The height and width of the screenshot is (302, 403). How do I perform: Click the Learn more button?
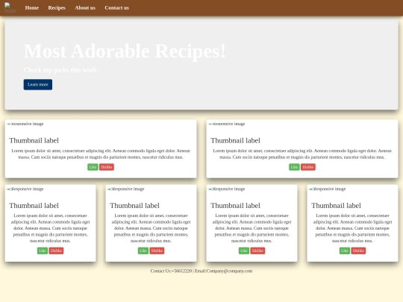click(38, 84)
